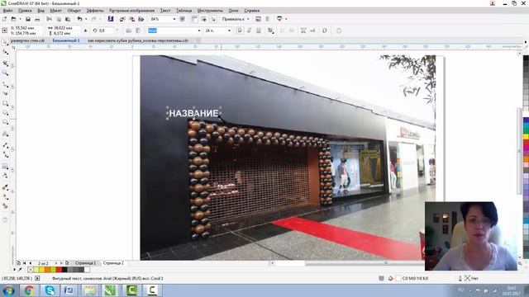Select the Artistic Media tool
Viewport: 529px width, 297px height.
(5, 93)
